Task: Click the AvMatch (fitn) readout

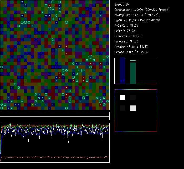Action: pos(131,47)
